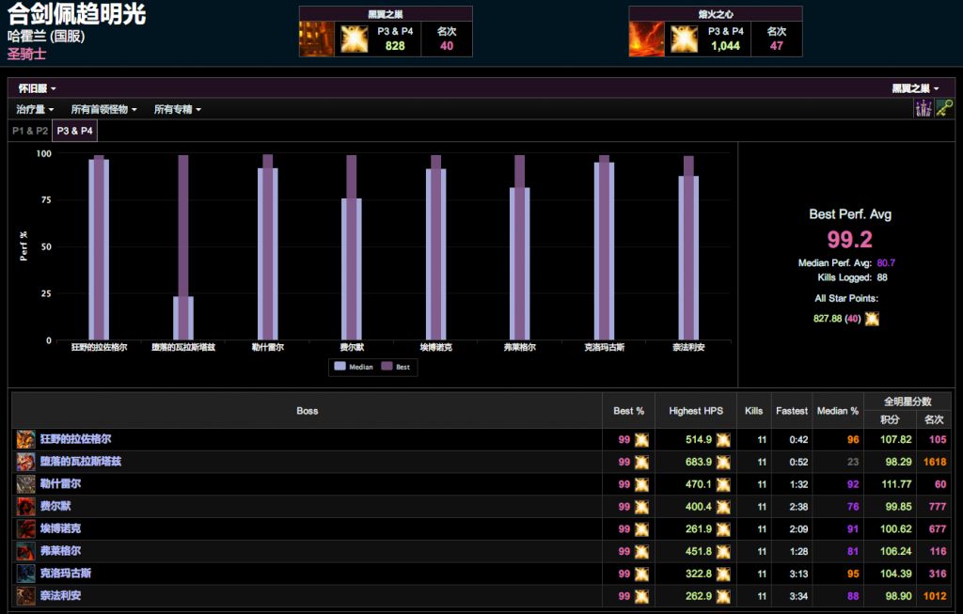This screenshot has width=963, height=614.
Task: Click rank value 1618
Action: pyautogui.click(x=935, y=462)
